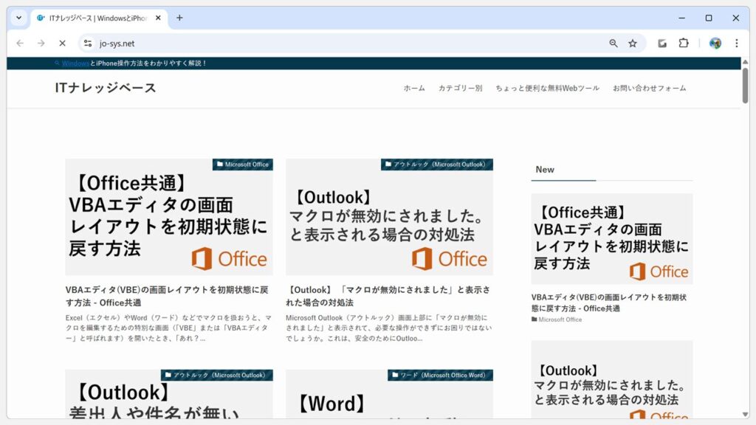
Task: Open Outlook マクロが無効 article thumbnail in main column
Action: (x=389, y=217)
